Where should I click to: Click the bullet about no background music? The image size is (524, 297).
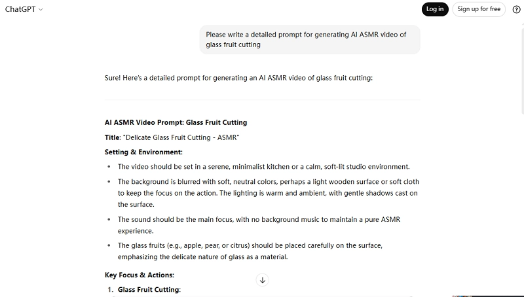click(259, 219)
